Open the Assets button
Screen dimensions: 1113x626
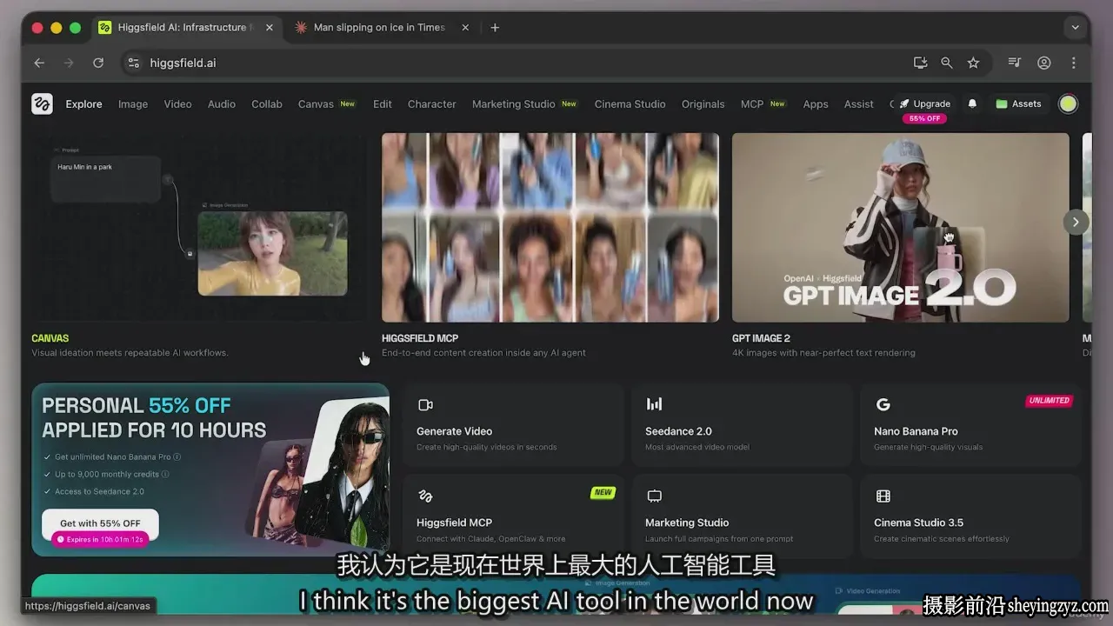(x=1018, y=104)
